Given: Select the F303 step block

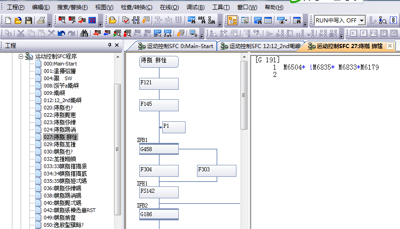Looking at the screenshot, I should [216, 170].
